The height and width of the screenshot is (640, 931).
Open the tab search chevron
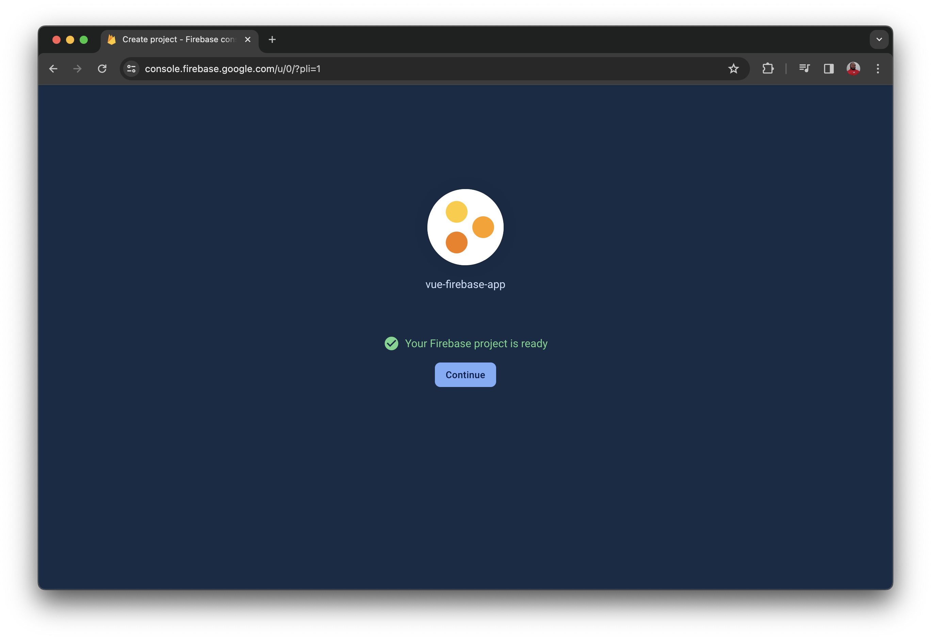click(x=879, y=39)
